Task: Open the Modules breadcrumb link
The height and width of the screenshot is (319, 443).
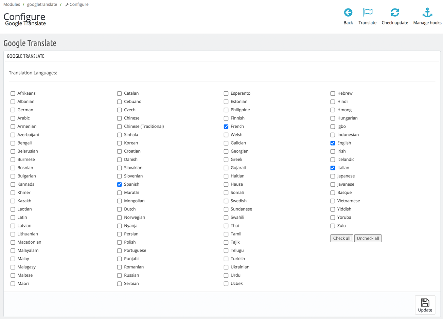Action: (x=12, y=4)
